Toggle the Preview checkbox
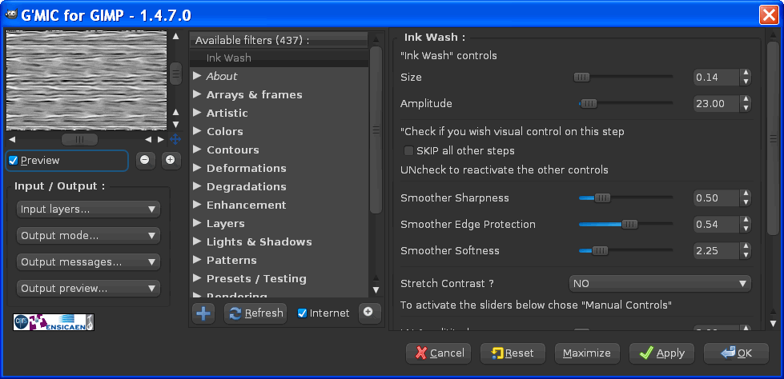This screenshot has height=379, width=784. coord(14,161)
